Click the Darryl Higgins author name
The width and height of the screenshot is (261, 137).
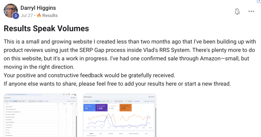point(38,8)
